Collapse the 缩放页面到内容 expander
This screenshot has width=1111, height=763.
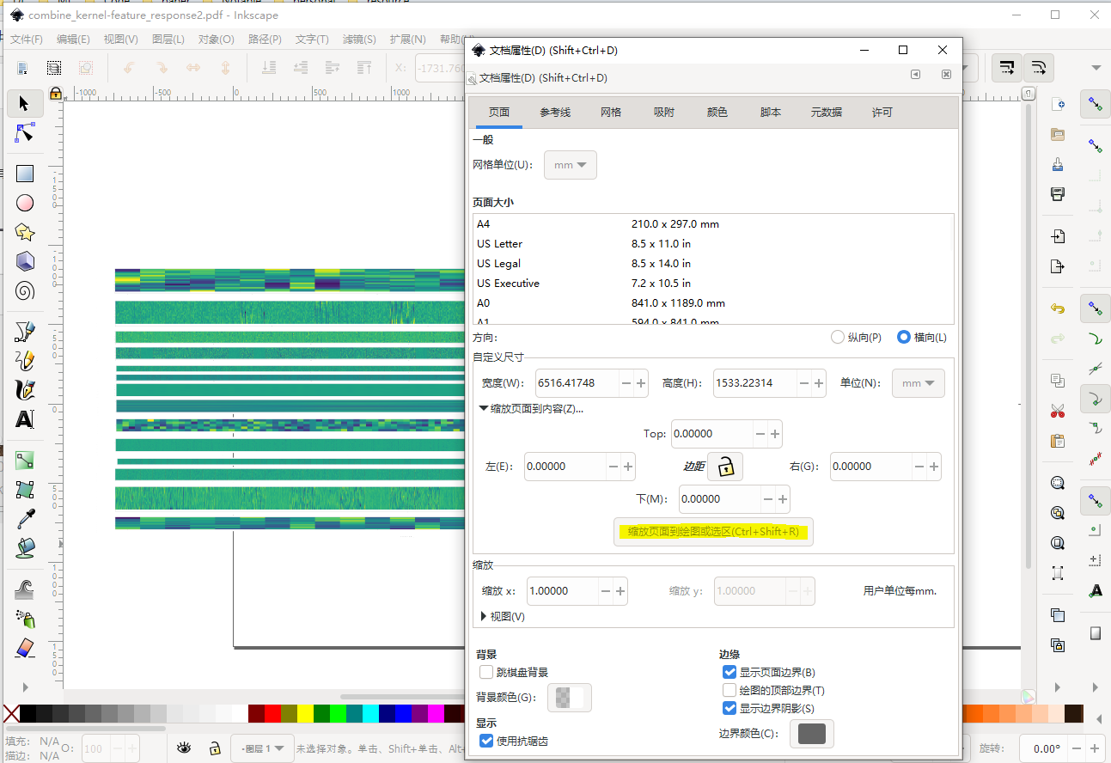click(x=483, y=407)
